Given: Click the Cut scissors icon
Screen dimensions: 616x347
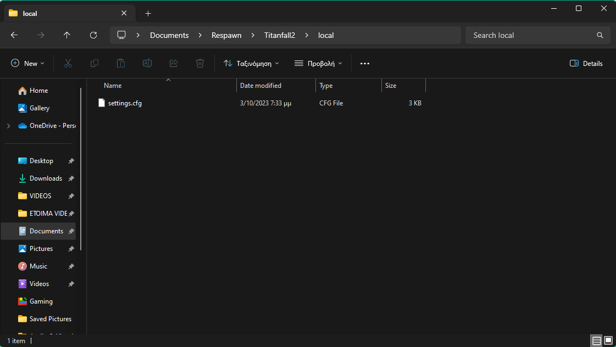Looking at the screenshot, I should [68, 64].
